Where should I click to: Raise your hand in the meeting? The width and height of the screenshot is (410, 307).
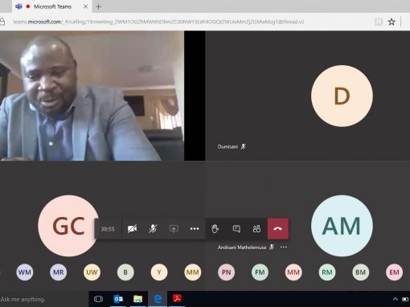coord(215,229)
